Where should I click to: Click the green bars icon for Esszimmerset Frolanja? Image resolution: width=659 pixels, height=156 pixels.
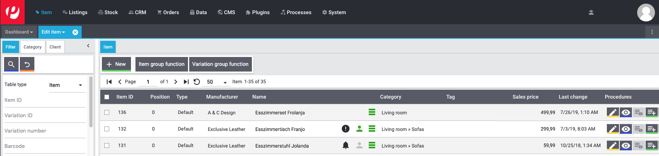pyautogui.click(x=372, y=112)
